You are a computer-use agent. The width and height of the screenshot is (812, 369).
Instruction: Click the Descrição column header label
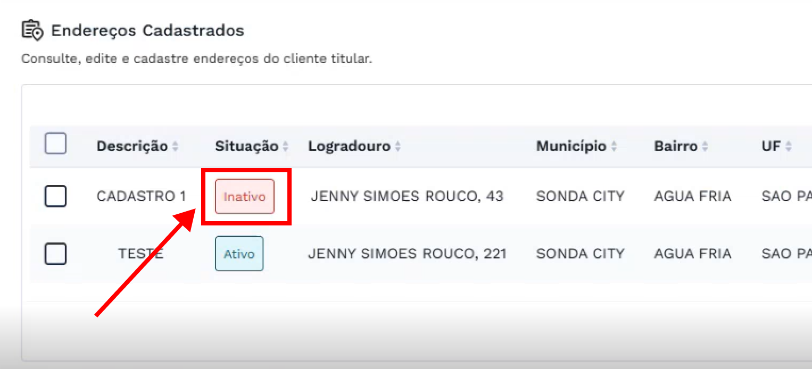[131, 146]
